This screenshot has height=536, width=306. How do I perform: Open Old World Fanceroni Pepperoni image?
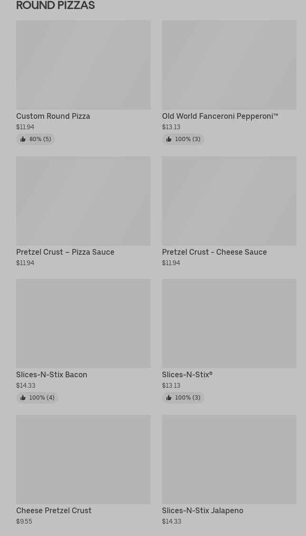pyautogui.click(x=229, y=65)
